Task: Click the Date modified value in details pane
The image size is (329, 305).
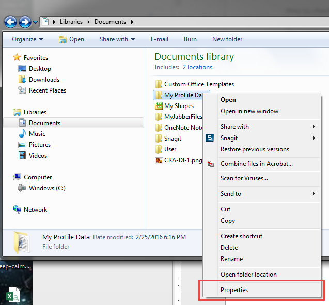Action: point(161,237)
